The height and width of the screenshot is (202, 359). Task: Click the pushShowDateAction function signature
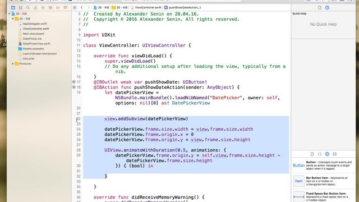click(x=167, y=88)
